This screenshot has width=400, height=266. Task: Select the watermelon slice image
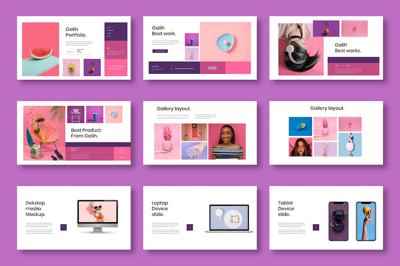40,49
